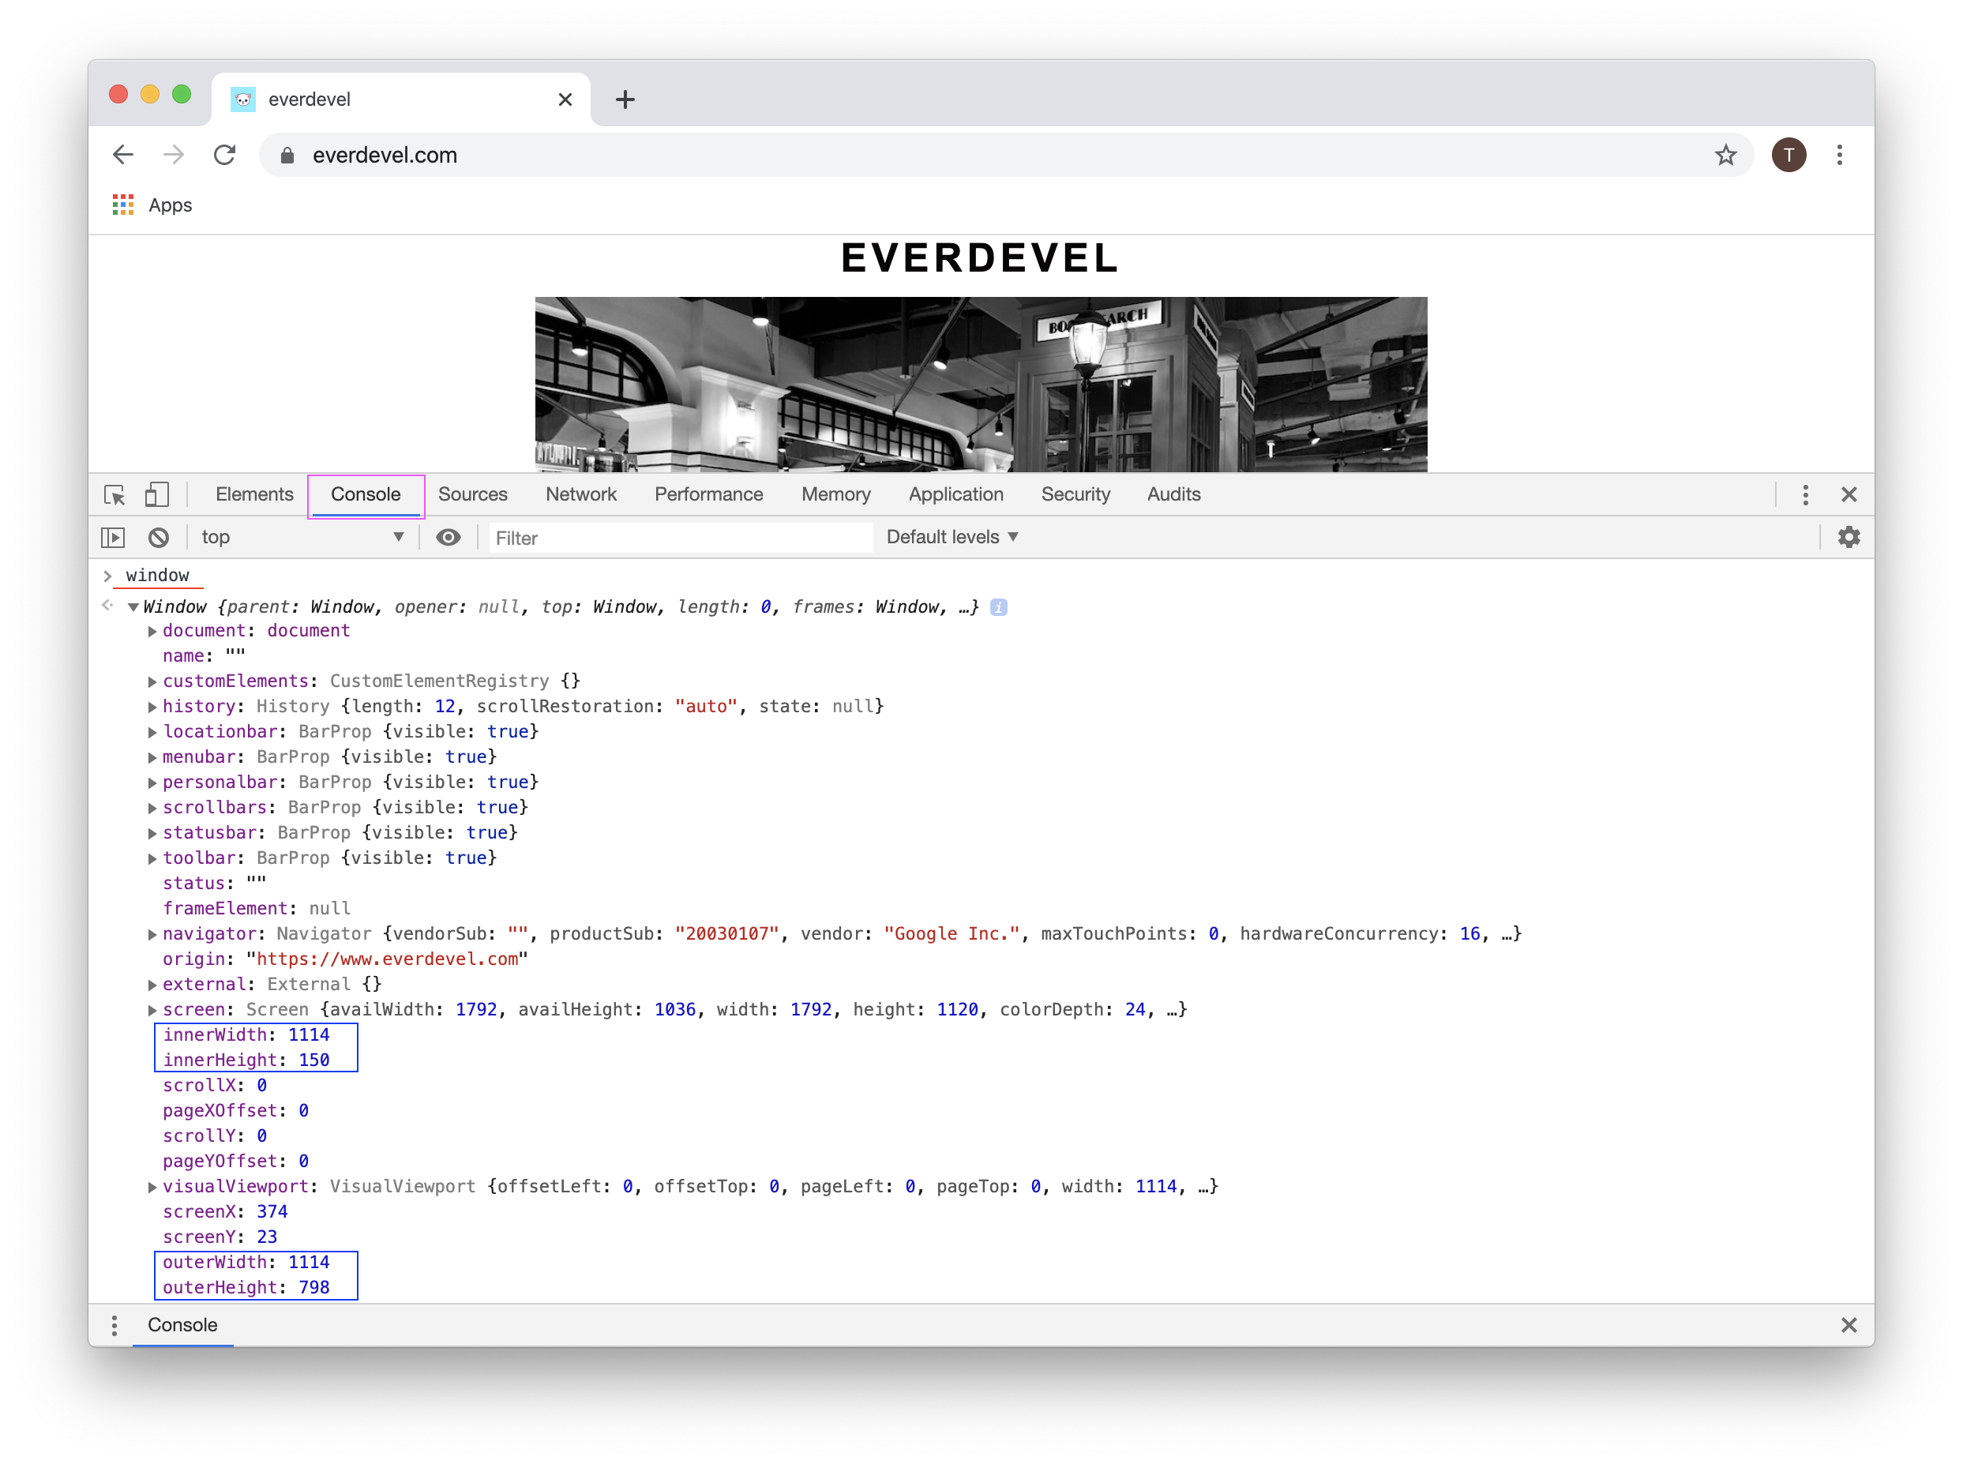Select the Console tab in the drawer

click(x=182, y=1325)
